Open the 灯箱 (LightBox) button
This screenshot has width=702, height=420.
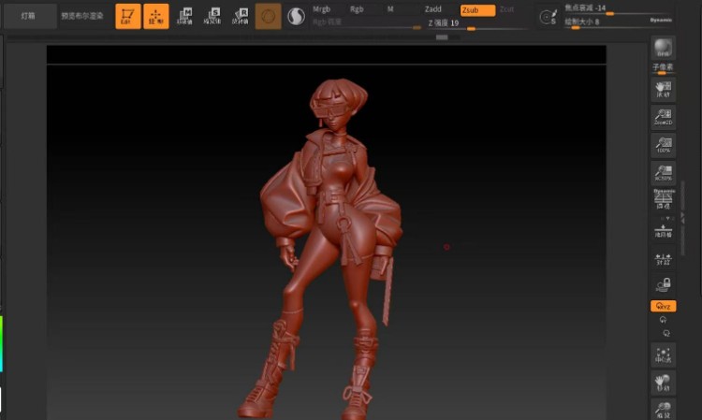(x=28, y=16)
